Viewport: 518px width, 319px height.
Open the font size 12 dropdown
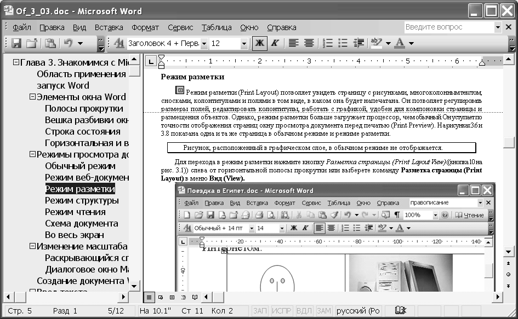pos(244,44)
